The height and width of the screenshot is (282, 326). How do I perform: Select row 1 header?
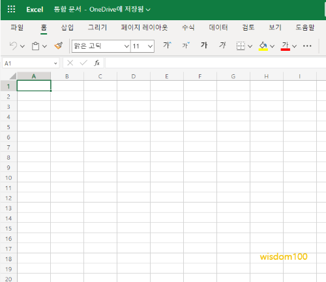(8, 86)
